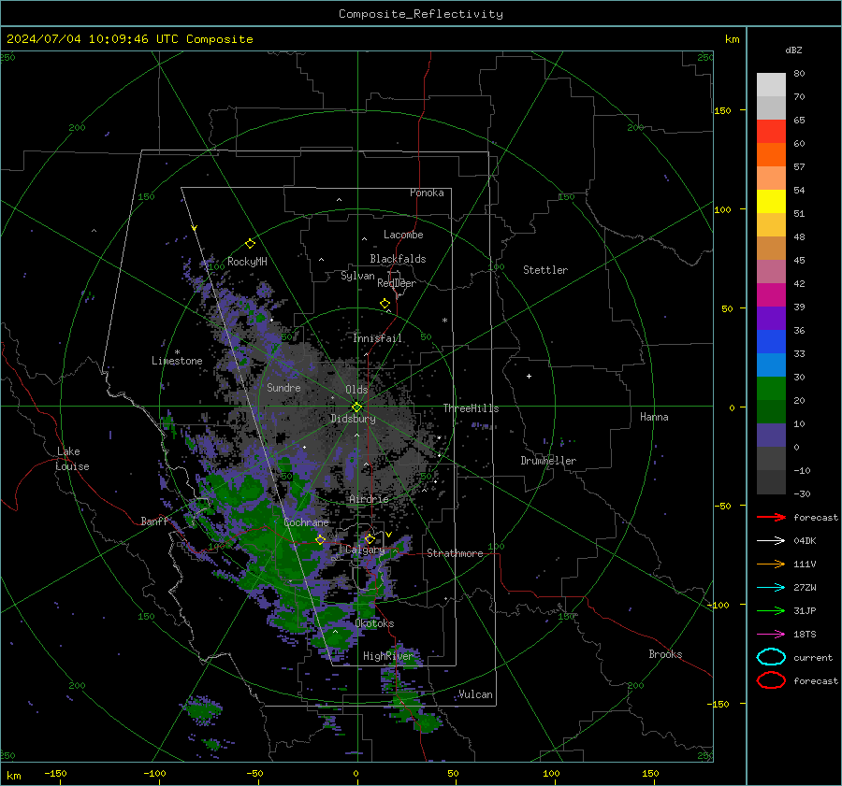This screenshot has width=842, height=786.
Task: Click the Drumheller label
Action: 548,461
